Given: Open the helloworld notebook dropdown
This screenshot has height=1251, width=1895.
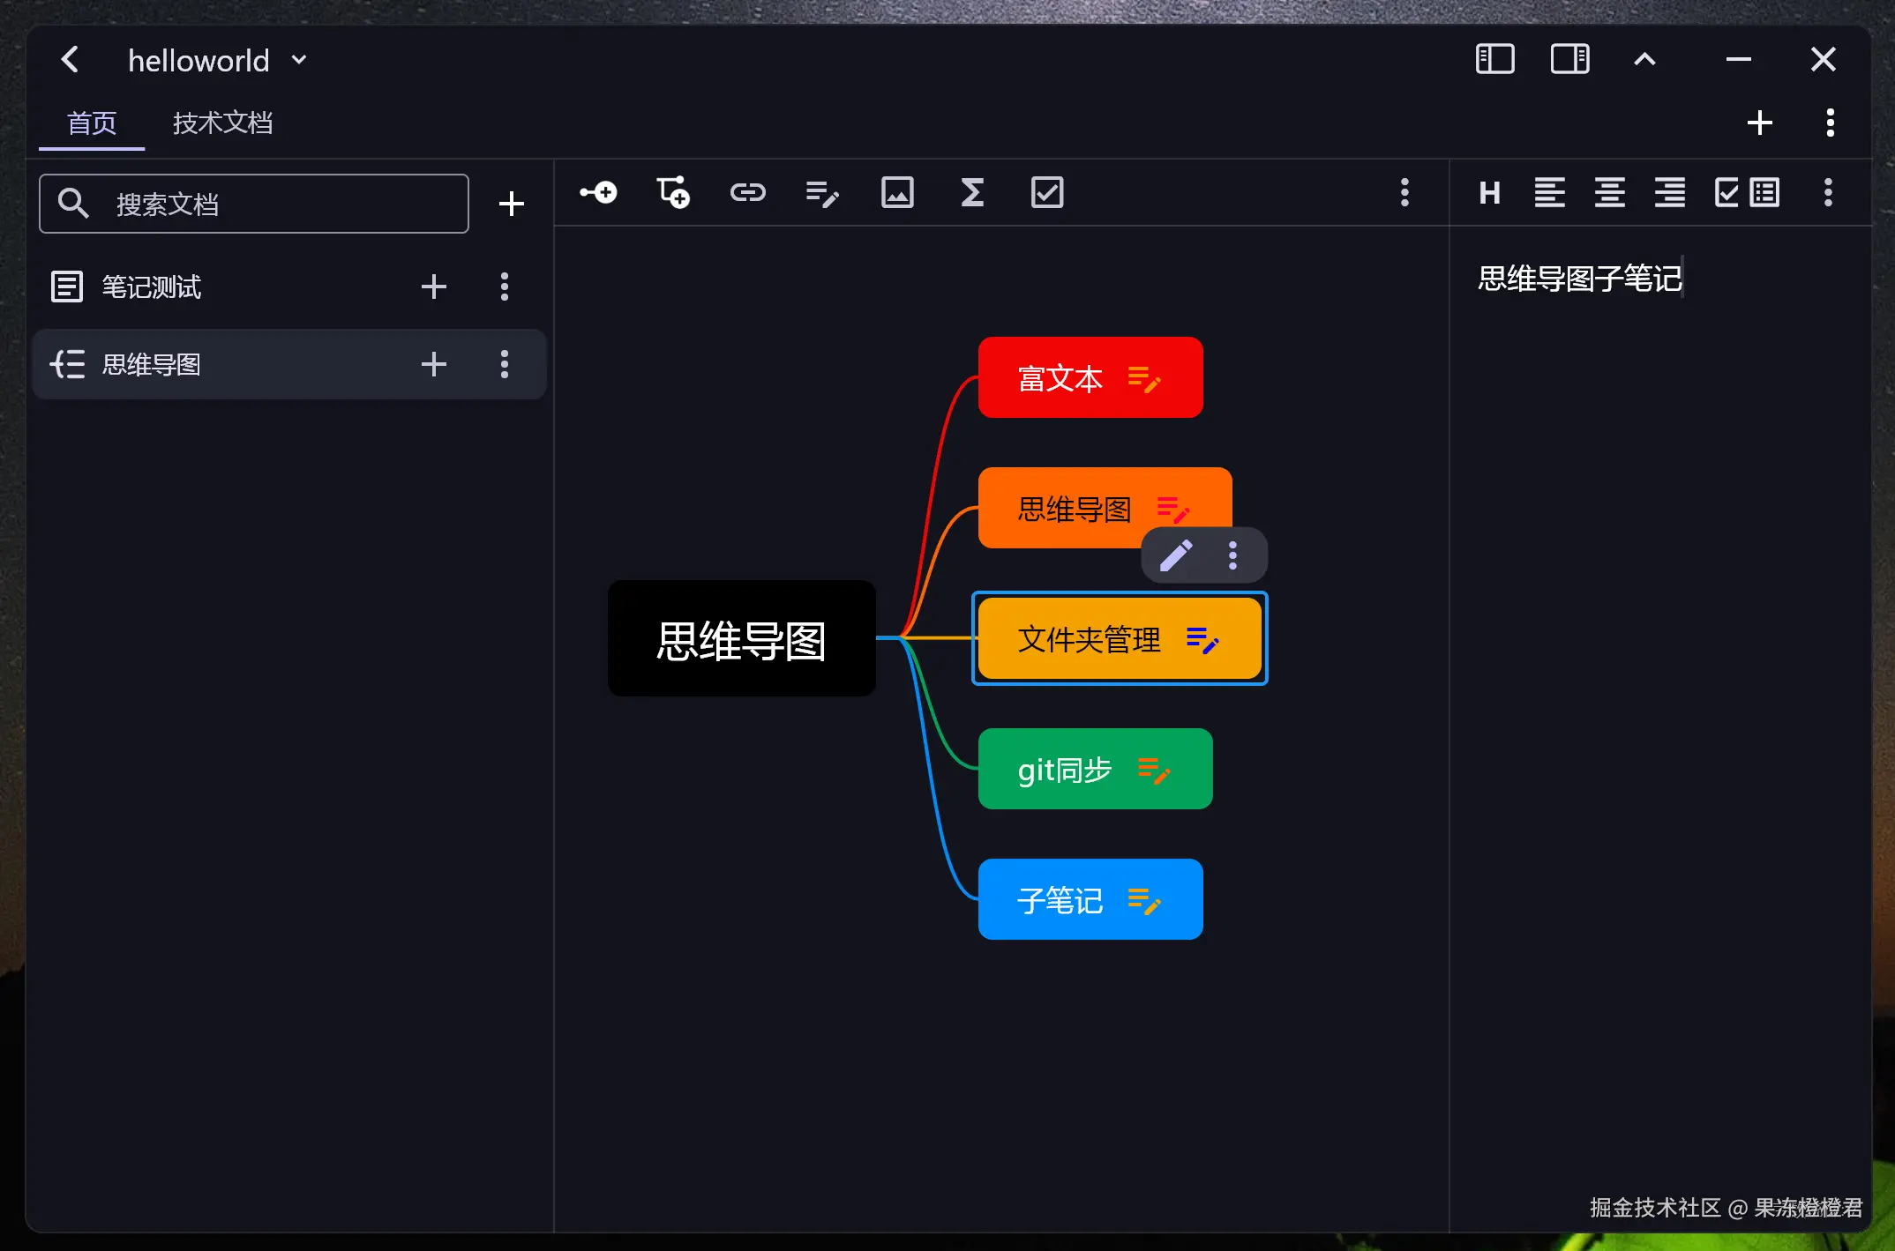Looking at the screenshot, I should coord(299,60).
